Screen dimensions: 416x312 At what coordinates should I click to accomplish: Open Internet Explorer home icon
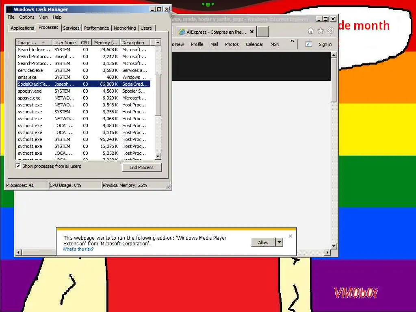[310, 31]
